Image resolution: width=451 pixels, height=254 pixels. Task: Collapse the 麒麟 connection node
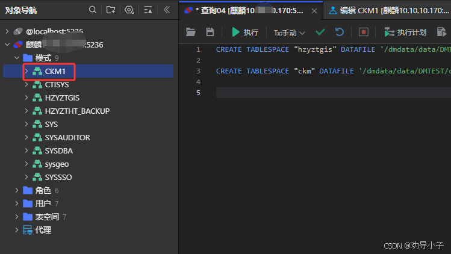pos(7,45)
